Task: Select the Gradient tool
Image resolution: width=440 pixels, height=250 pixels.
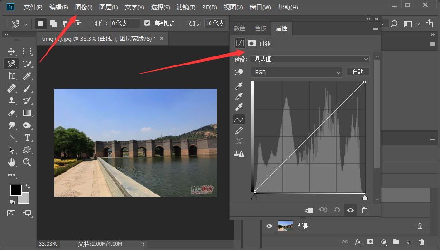Action: [27, 113]
